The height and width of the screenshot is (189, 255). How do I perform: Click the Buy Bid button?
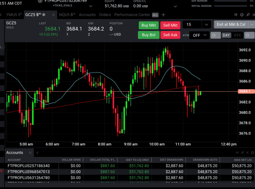(x=149, y=35)
